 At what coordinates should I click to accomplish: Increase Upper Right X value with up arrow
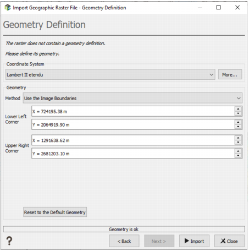click(x=238, y=138)
